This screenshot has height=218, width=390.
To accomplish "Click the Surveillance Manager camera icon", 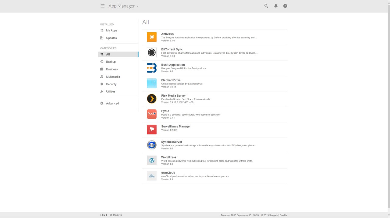I will (152, 129).
